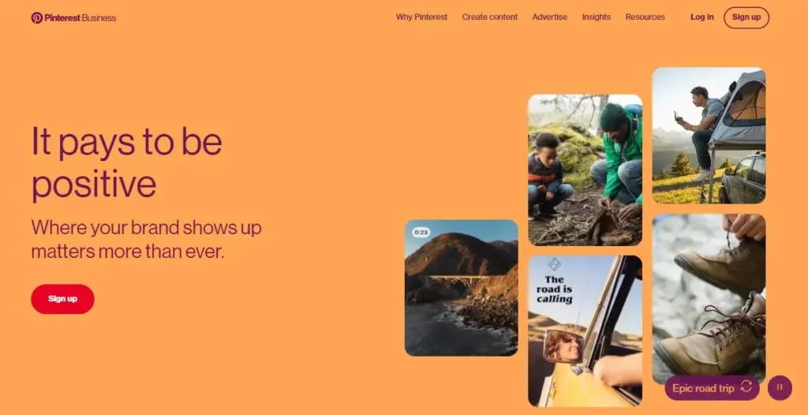Open the father and son campfire pin
Screen dimensions: 808x415
[585, 170]
